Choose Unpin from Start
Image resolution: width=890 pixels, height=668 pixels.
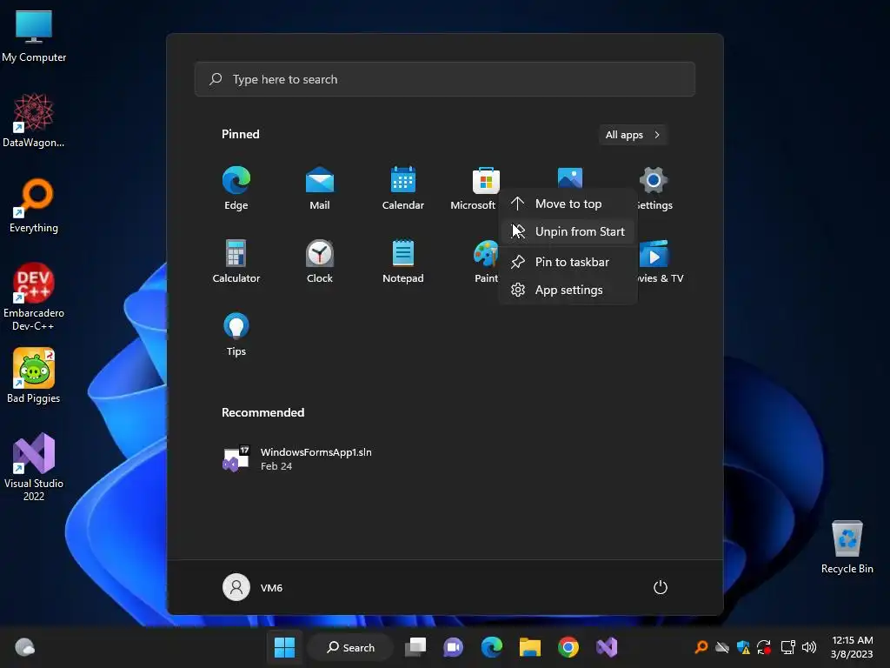click(568, 231)
